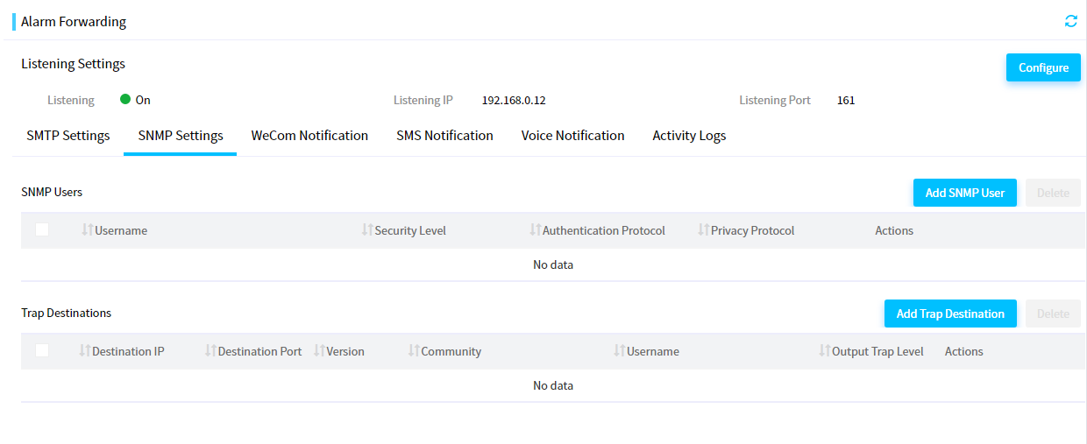
Task: Select all trap destinations checkbox
Action: [x=42, y=350]
